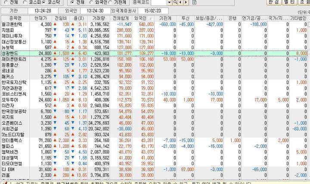
Task: Select the 포비스티앤씨 stock name
Action: point(14,94)
